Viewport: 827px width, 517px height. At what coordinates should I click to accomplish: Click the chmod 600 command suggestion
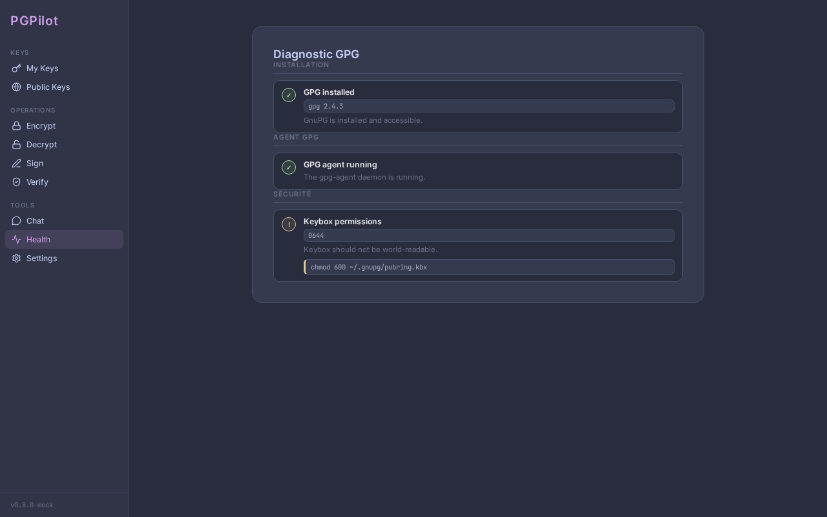click(x=489, y=267)
